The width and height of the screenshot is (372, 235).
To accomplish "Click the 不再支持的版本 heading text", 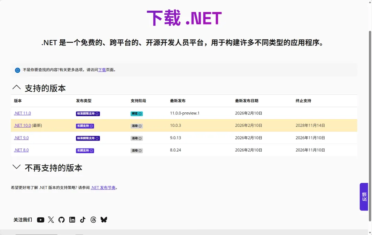I will (x=54, y=168).
